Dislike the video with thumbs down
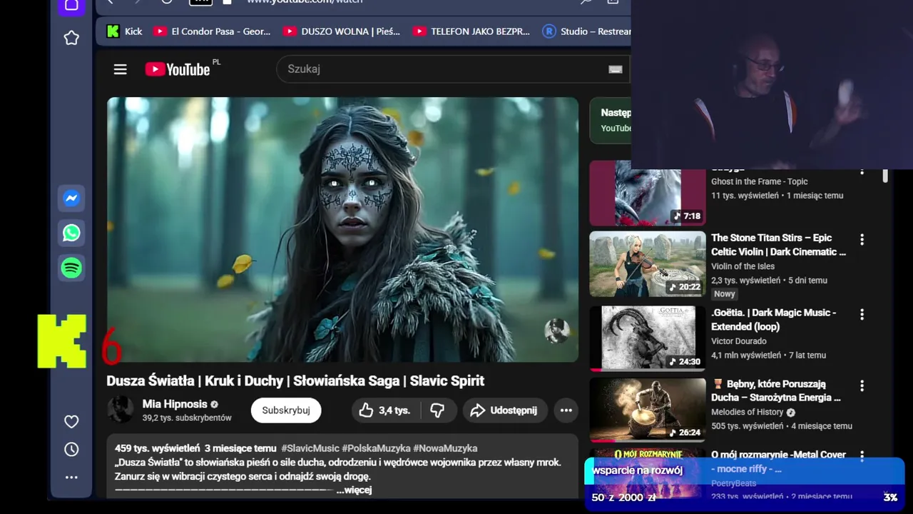The image size is (913, 514). point(438,410)
